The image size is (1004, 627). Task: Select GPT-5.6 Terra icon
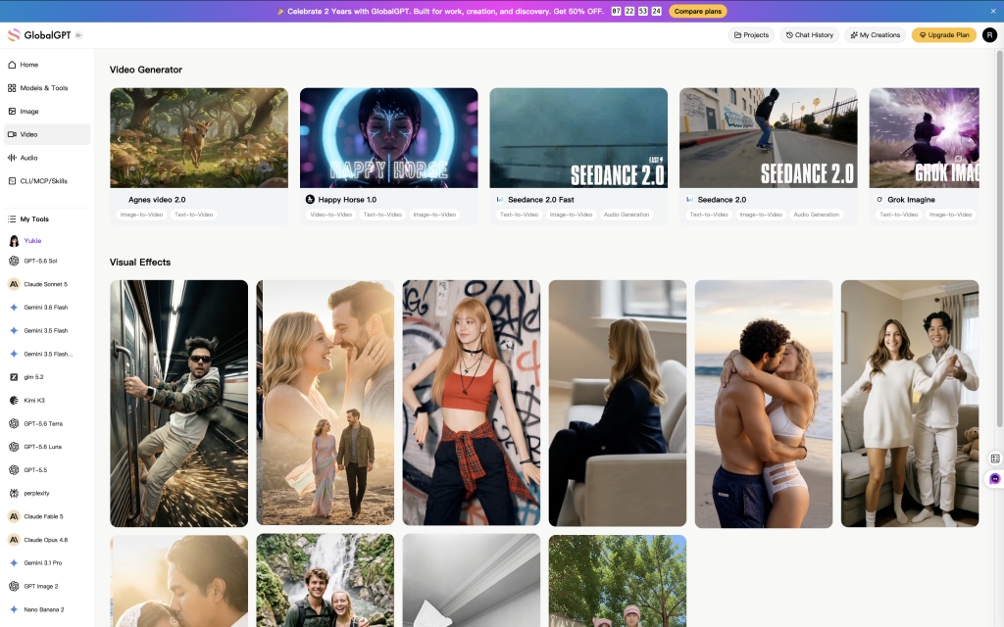[x=14, y=423]
